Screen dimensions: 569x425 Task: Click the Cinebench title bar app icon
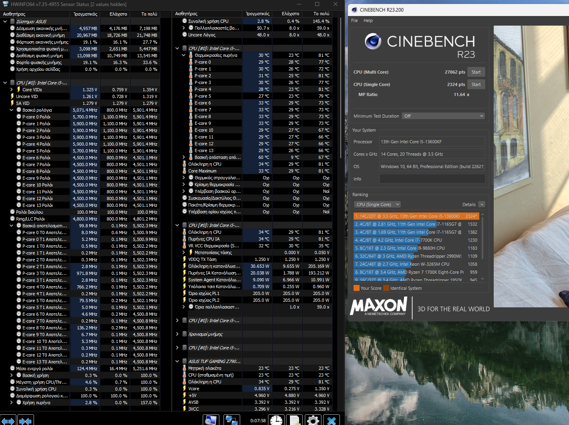tap(354, 10)
